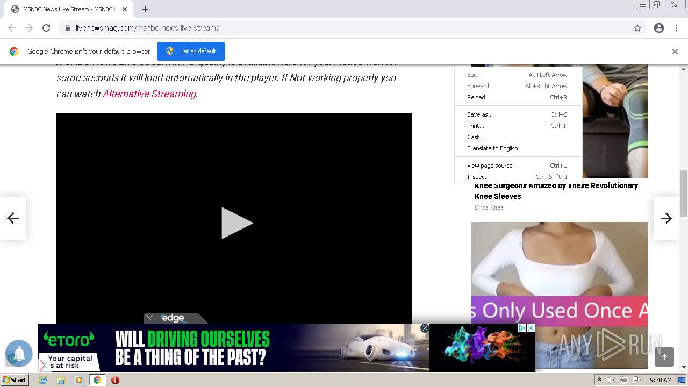Go to next article arrow

point(666,218)
